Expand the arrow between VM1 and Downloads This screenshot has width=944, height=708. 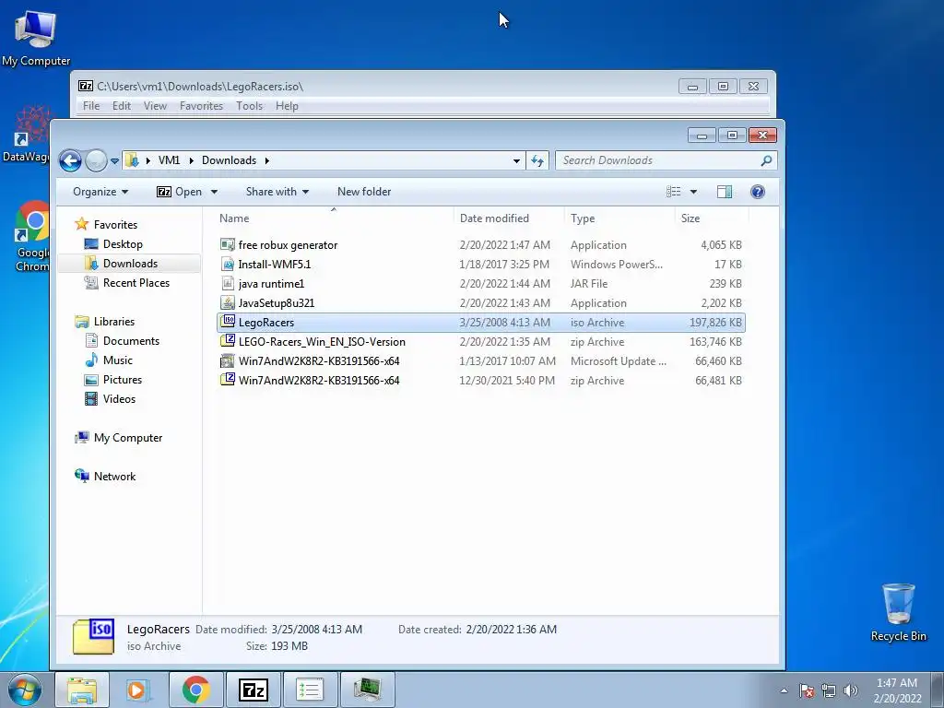tap(192, 160)
